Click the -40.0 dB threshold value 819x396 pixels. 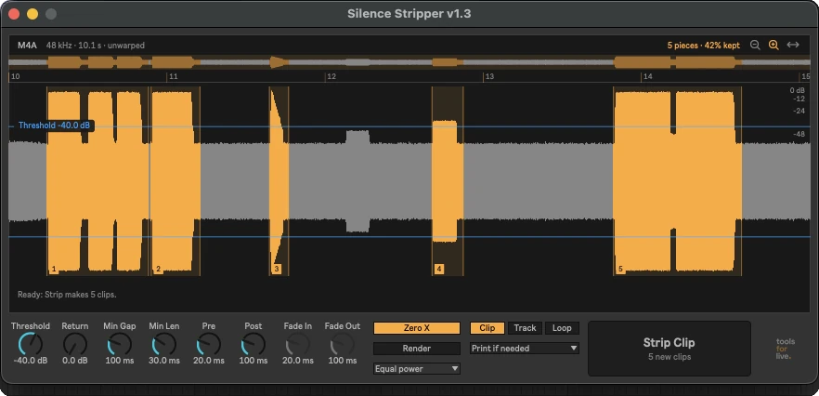pos(31,361)
